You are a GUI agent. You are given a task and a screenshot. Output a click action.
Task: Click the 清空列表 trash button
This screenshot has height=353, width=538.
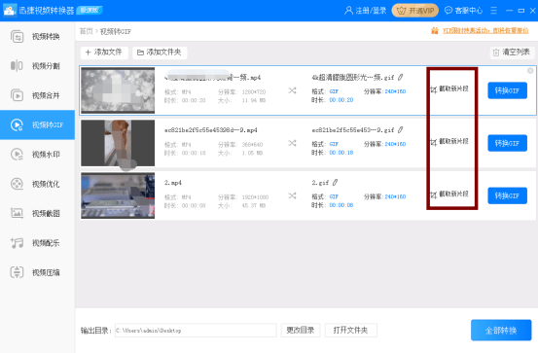click(x=512, y=53)
